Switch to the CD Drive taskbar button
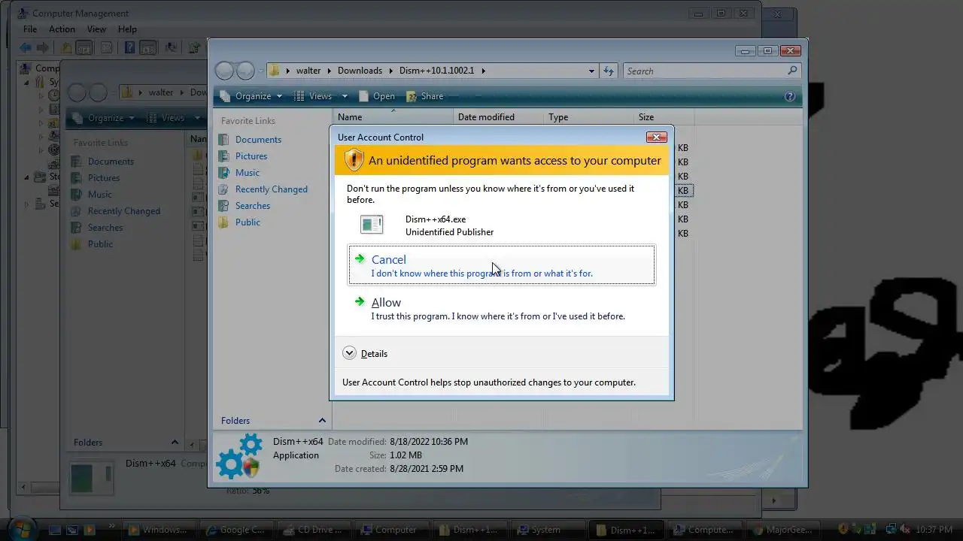The width and height of the screenshot is (963, 541). (312, 530)
